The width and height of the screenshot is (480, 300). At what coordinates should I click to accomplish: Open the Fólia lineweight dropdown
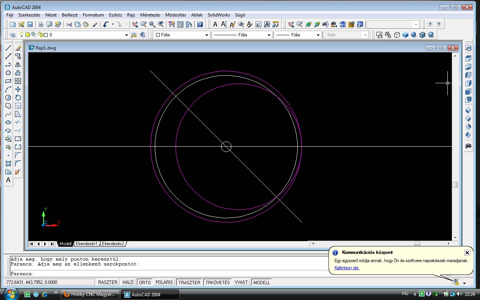click(297, 35)
